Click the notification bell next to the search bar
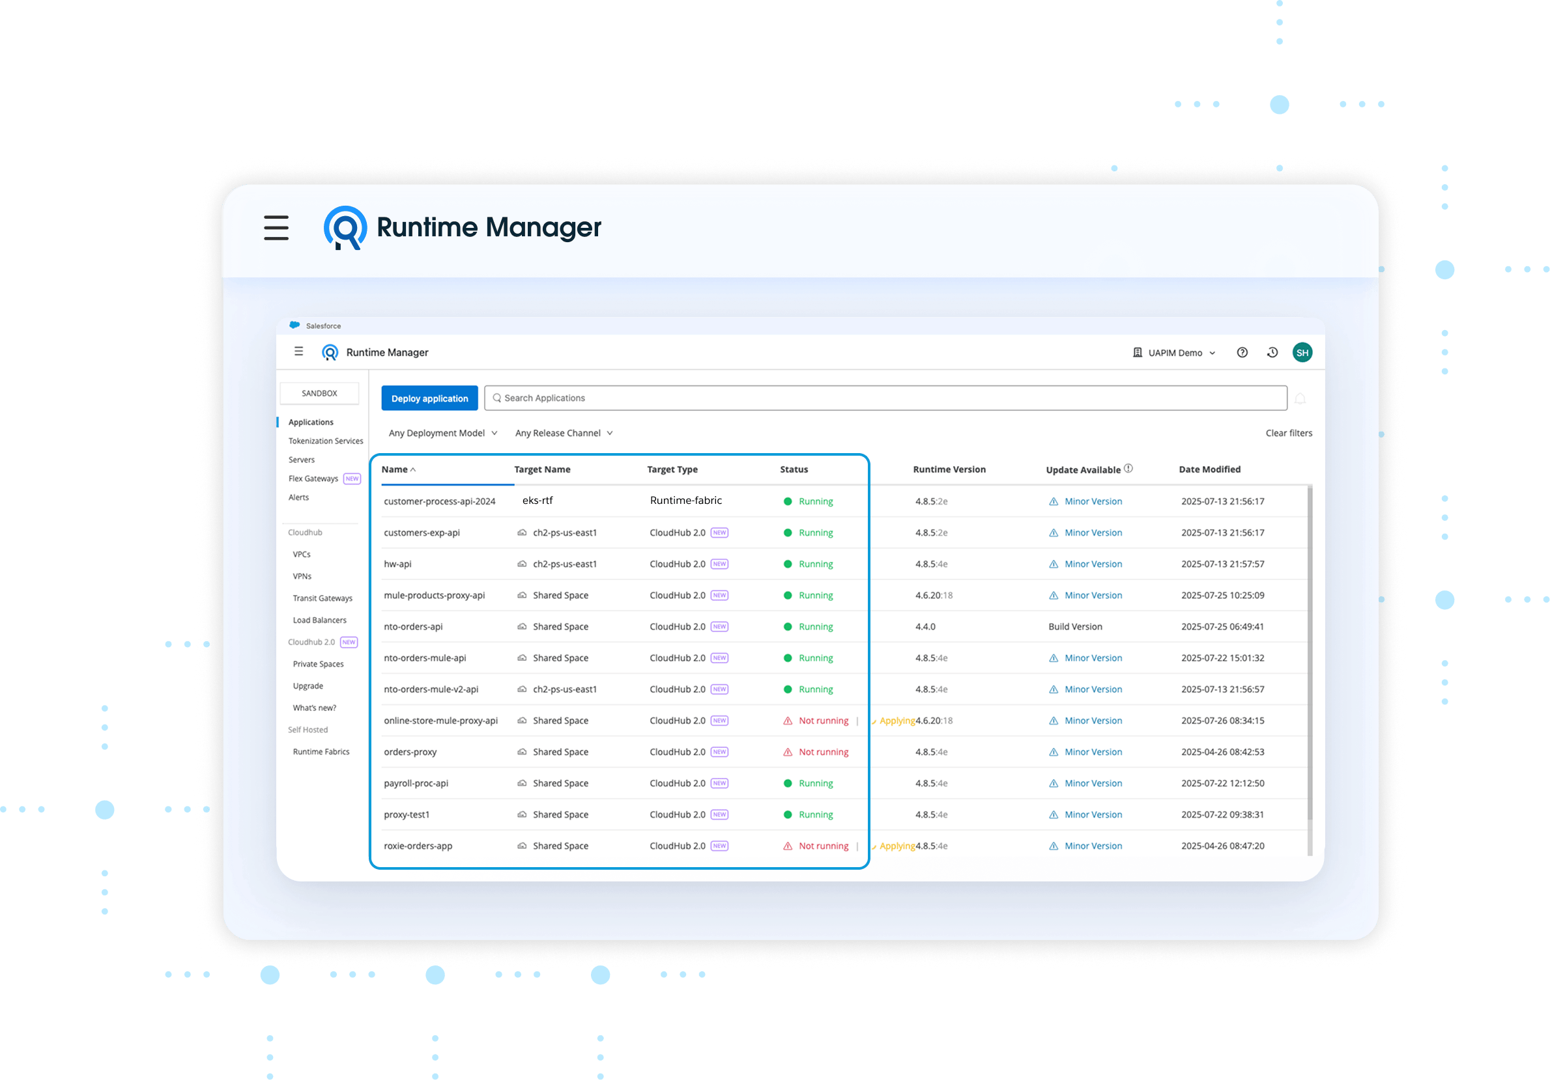The image size is (1550, 1080). 1300,398
